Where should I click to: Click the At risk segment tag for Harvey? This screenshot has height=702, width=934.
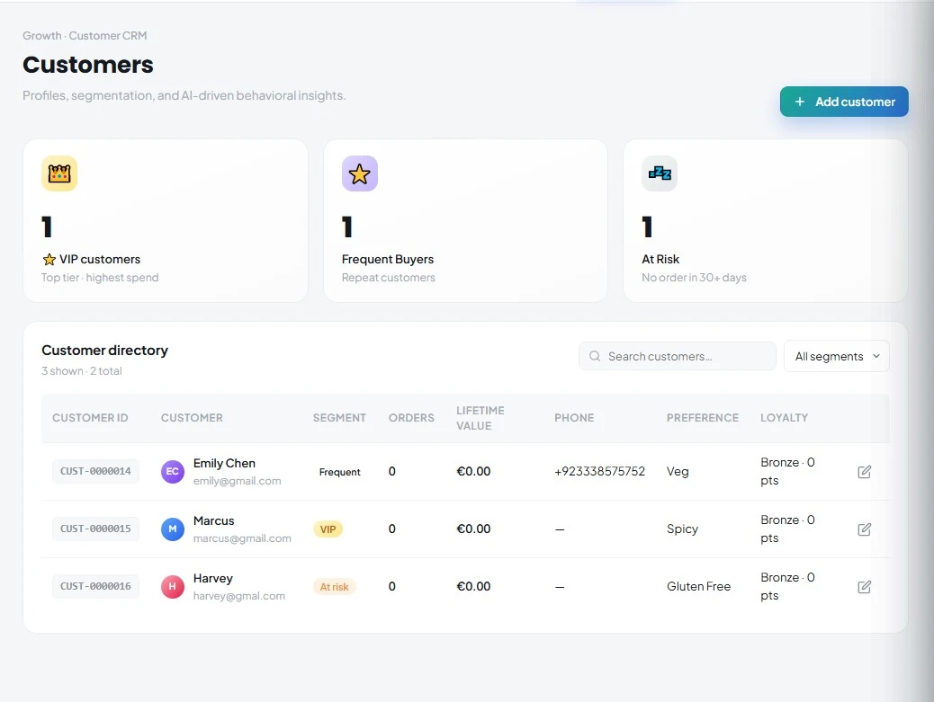tap(334, 587)
